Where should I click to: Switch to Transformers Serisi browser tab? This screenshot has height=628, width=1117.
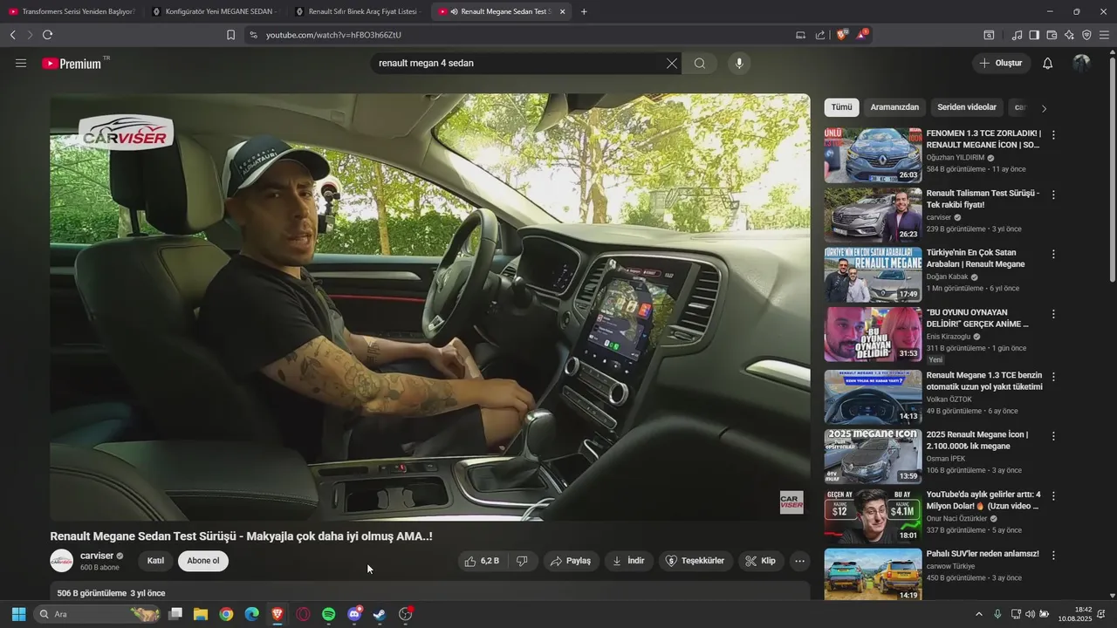tap(72, 11)
